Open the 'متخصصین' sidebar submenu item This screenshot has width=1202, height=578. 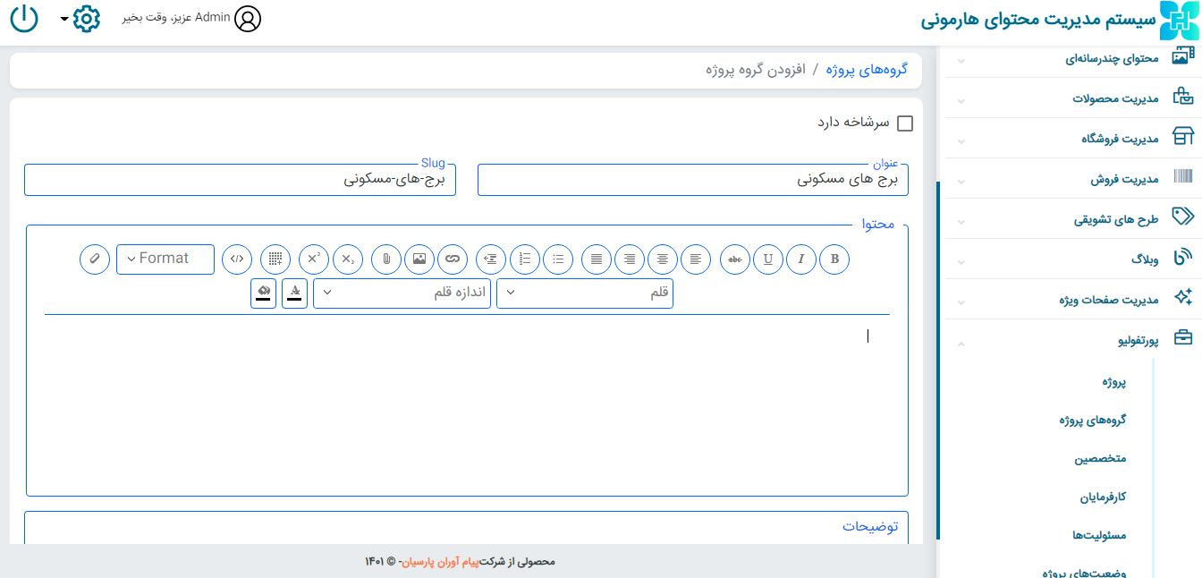point(1100,458)
